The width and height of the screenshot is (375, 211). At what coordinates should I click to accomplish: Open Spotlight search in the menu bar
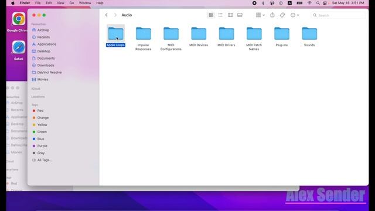tap(318, 3)
